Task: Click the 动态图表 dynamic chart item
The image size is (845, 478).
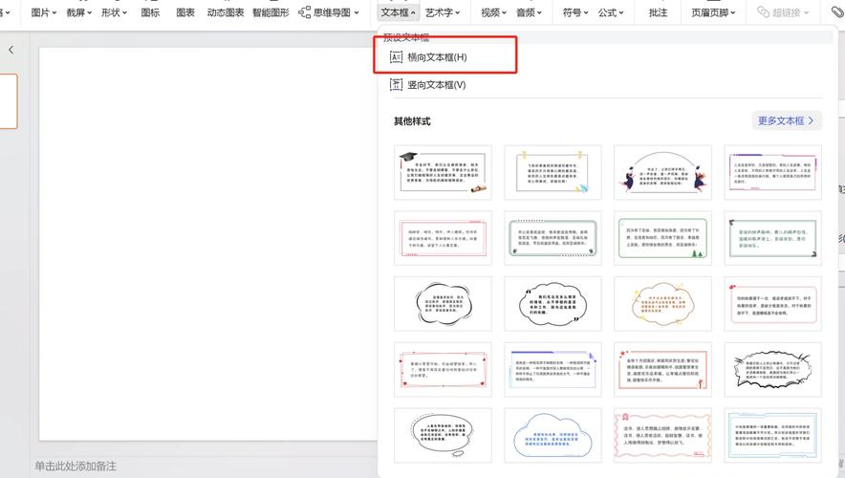Action: [x=226, y=12]
